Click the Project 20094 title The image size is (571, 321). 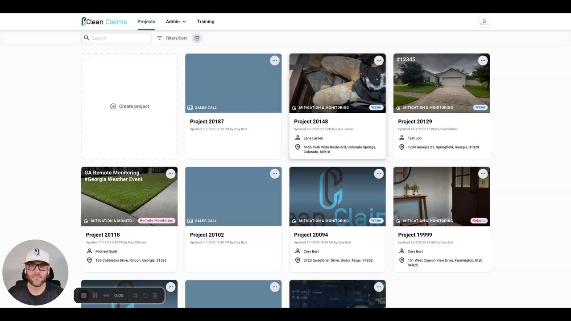311,235
